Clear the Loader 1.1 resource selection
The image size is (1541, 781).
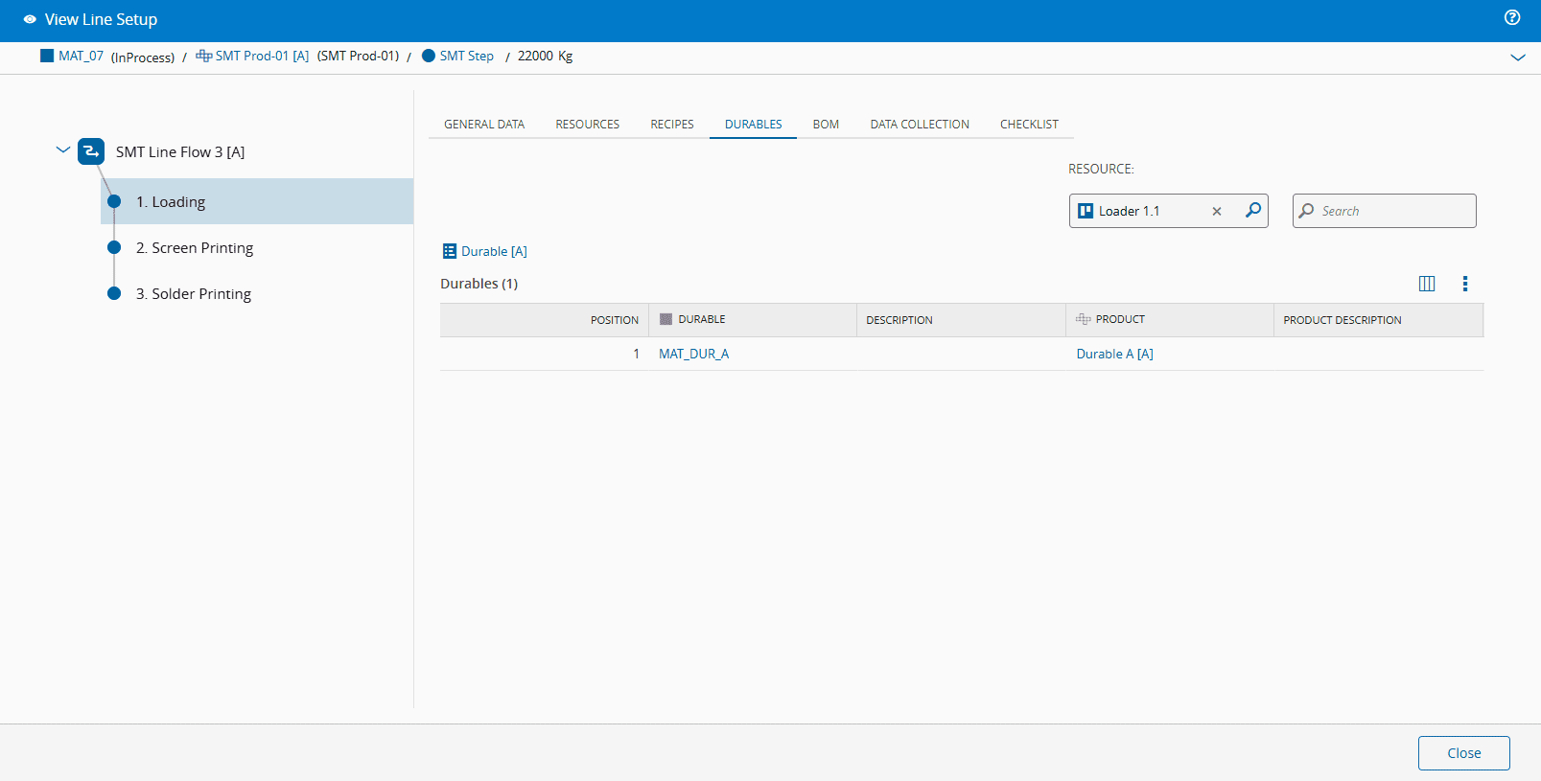(x=1217, y=212)
